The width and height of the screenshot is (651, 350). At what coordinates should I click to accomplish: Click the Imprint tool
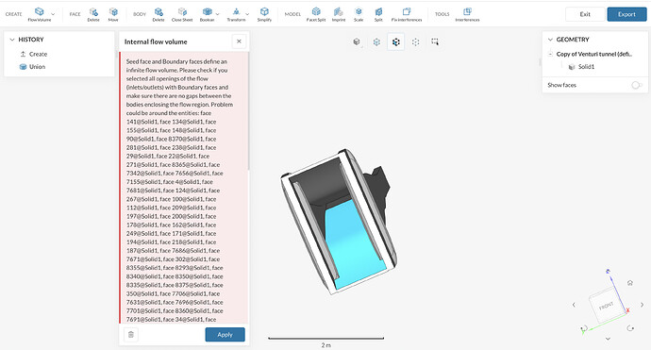tap(339, 14)
